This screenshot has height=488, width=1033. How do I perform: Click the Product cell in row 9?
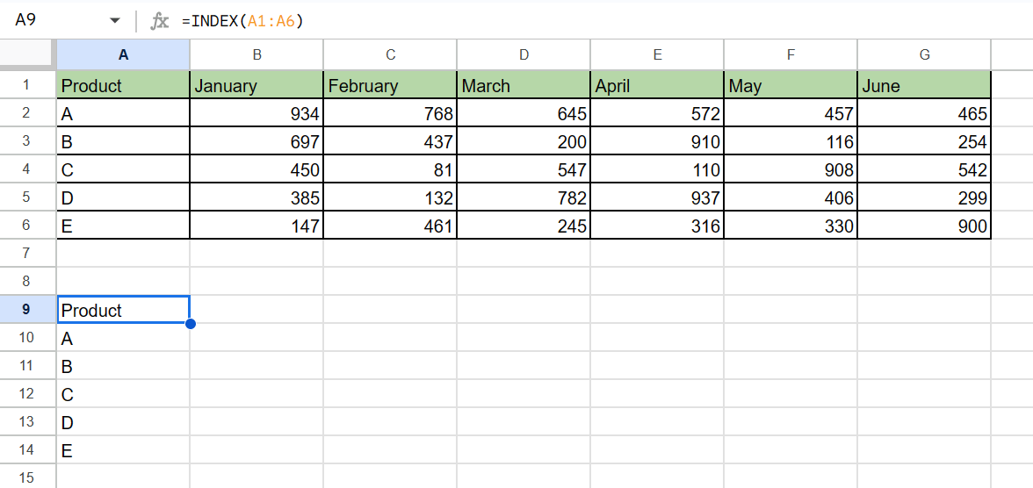123,310
